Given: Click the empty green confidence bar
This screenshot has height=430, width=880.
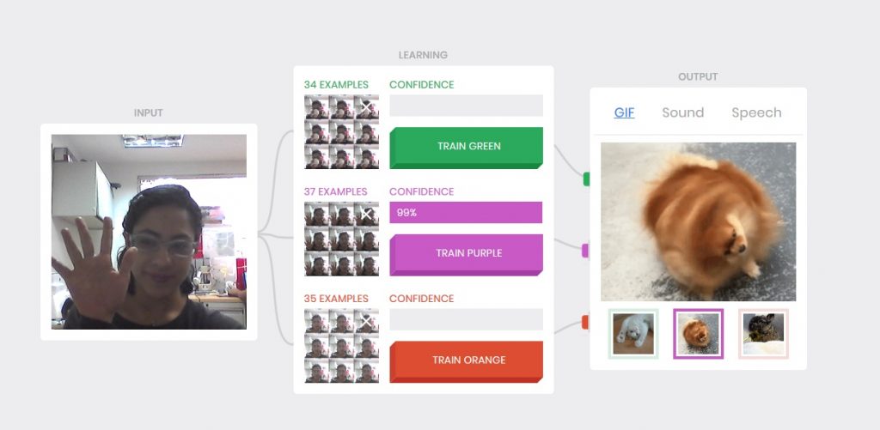Looking at the screenshot, I should (466, 106).
